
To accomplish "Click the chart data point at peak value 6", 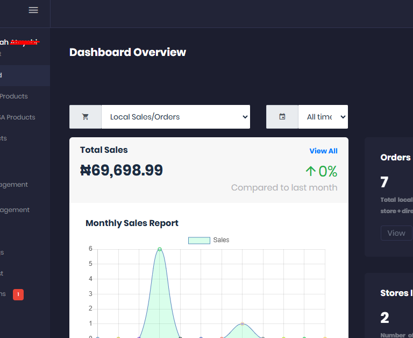I will pyautogui.click(x=160, y=249).
